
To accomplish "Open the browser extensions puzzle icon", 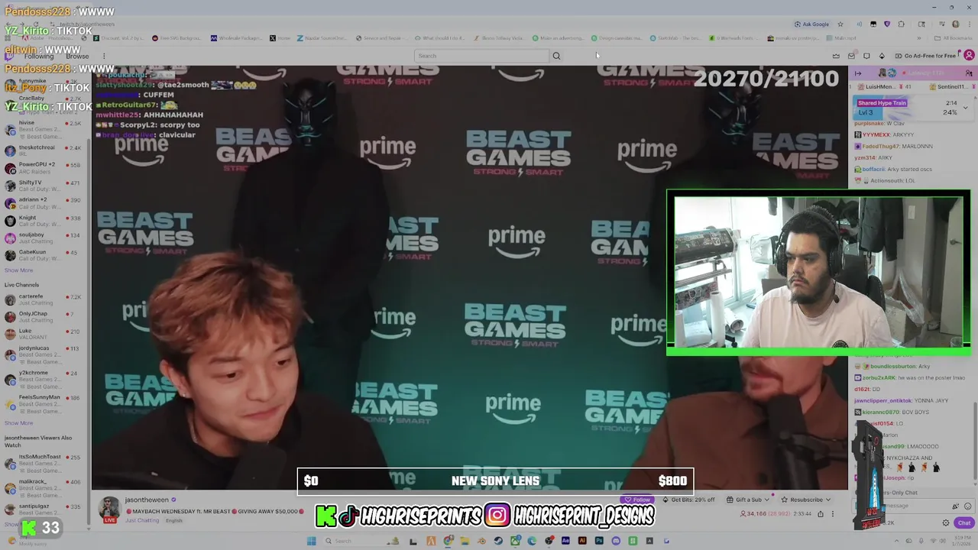I will point(901,24).
